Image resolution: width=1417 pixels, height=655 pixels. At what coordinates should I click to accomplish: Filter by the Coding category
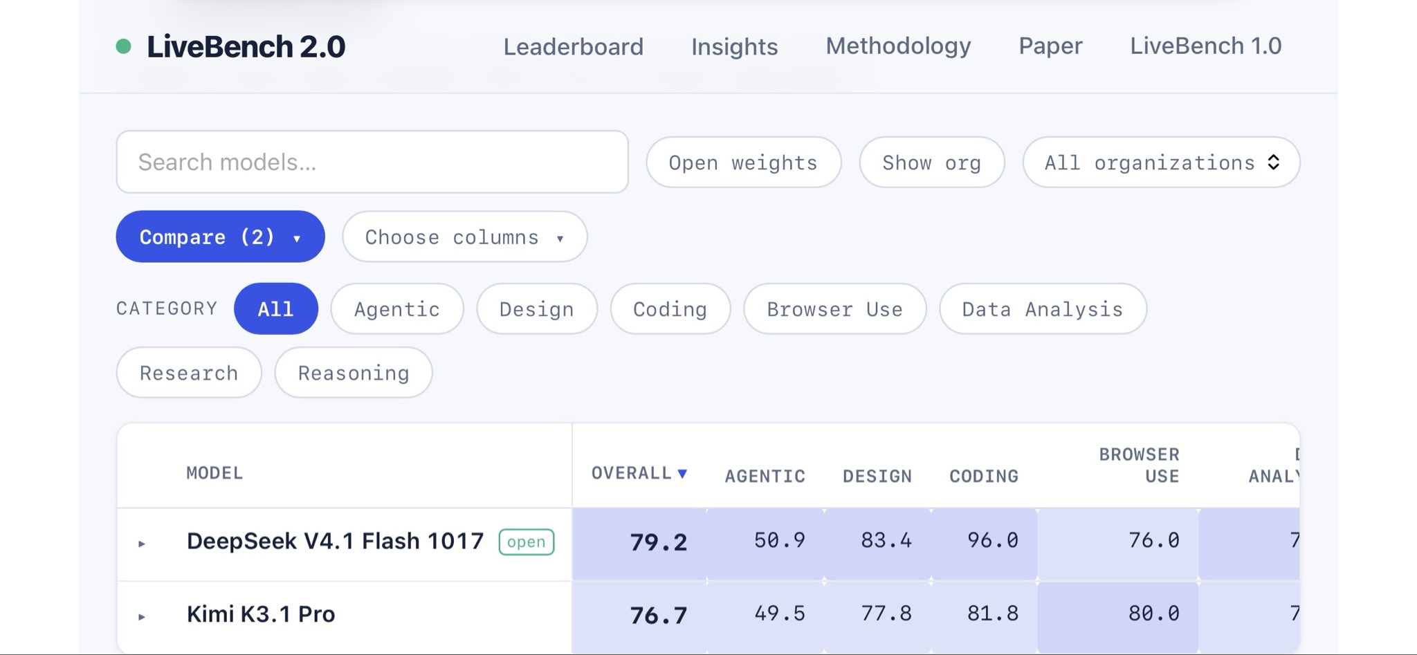tap(670, 308)
